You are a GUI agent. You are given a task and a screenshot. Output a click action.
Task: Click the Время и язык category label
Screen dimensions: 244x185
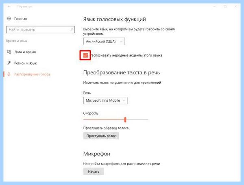click(x=17, y=41)
